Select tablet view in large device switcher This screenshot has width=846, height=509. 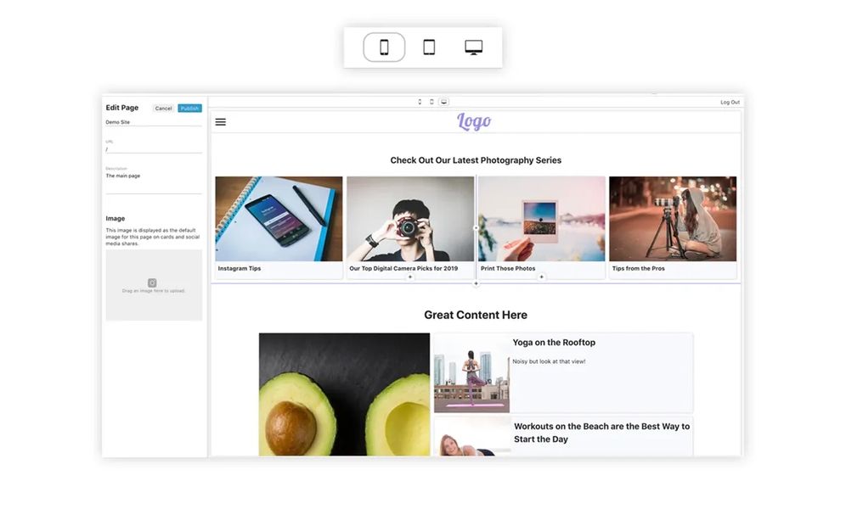[429, 48]
